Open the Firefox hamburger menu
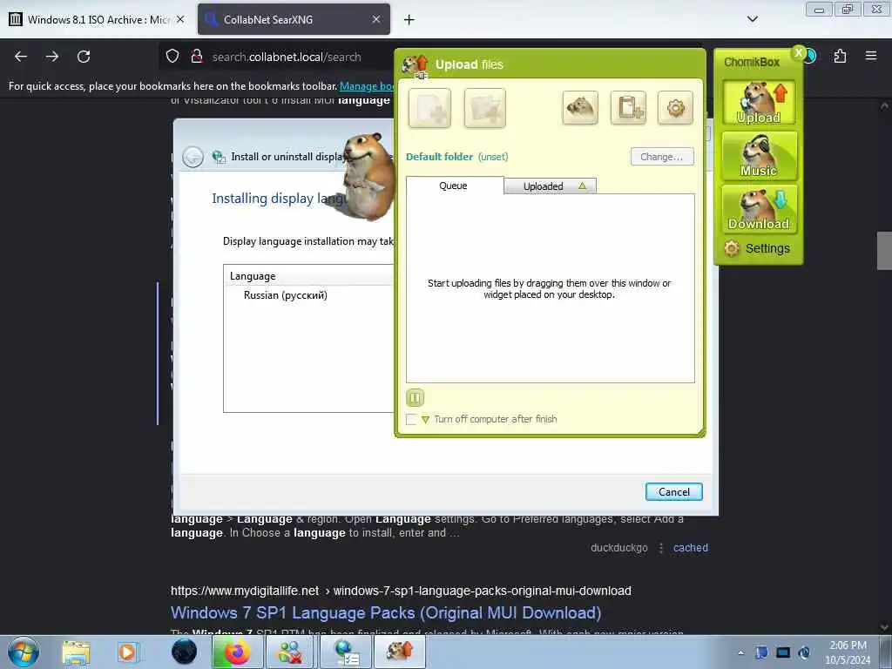 (x=871, y=56)
